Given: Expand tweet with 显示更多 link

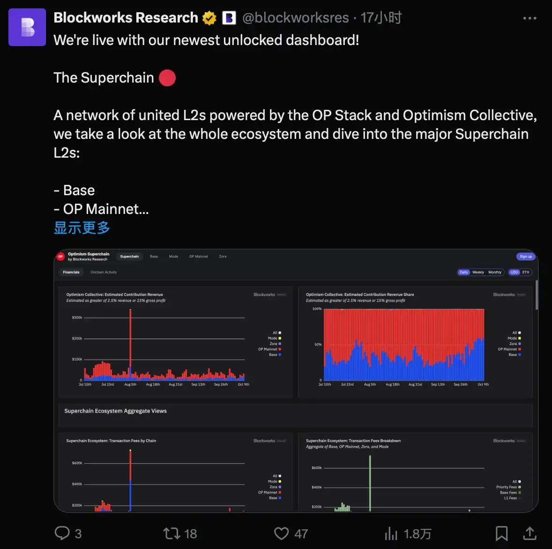Looking at the screenshot, I should coord(82,228).
